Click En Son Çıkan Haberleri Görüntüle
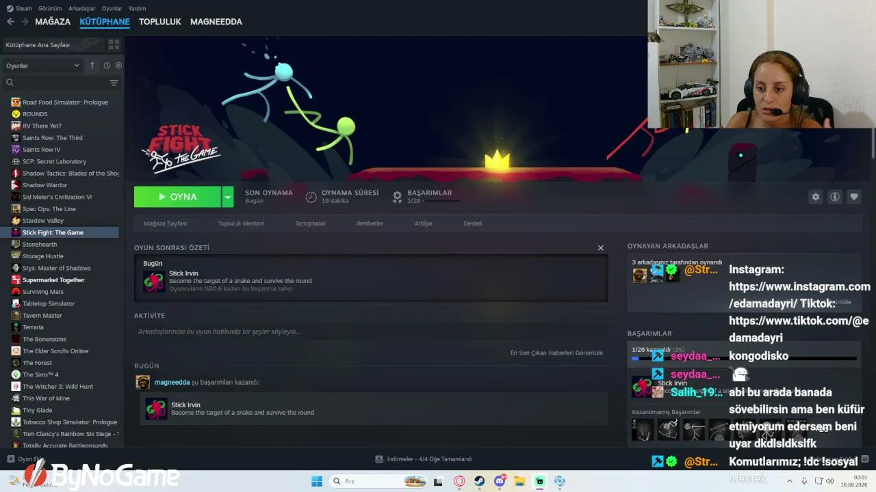Viewport: 876px width, 492px height. pyautogui.click(x=556, y=353)
